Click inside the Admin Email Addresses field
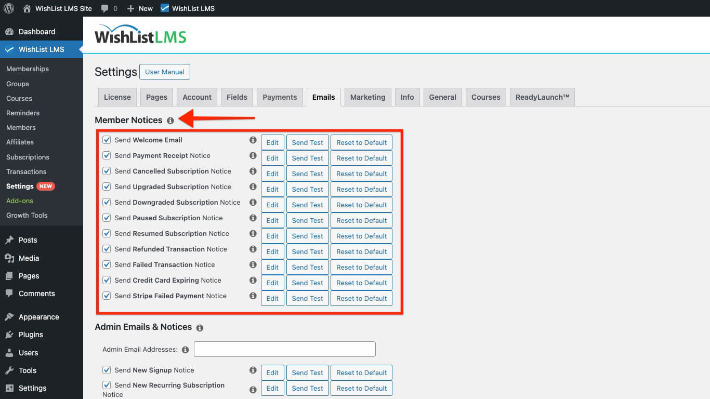The image size is (710, 399). click(x=284, y=349)
